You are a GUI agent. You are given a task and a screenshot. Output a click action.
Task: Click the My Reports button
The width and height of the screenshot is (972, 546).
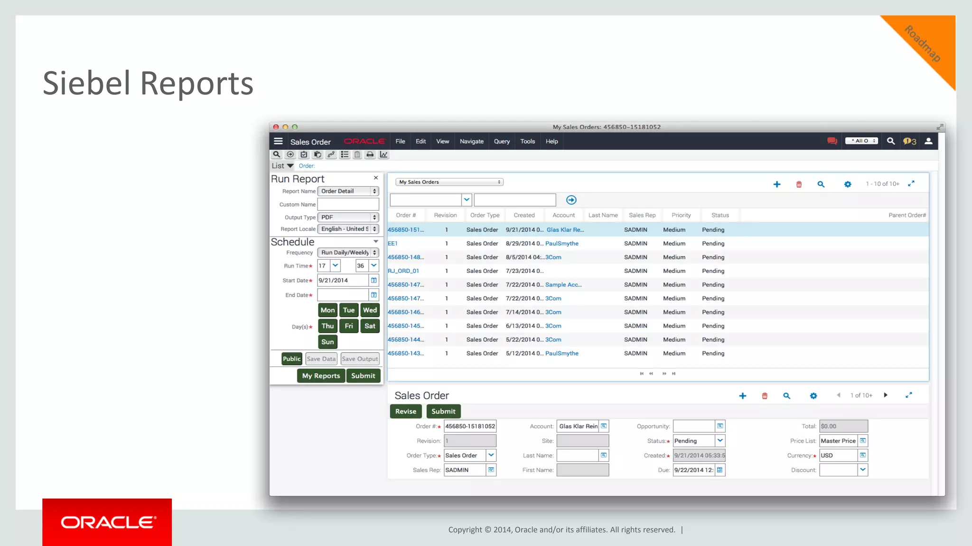(321, 376)
